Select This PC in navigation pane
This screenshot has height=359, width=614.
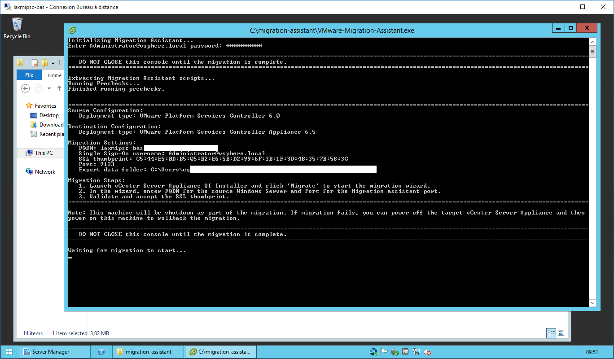tap(44, 153)
